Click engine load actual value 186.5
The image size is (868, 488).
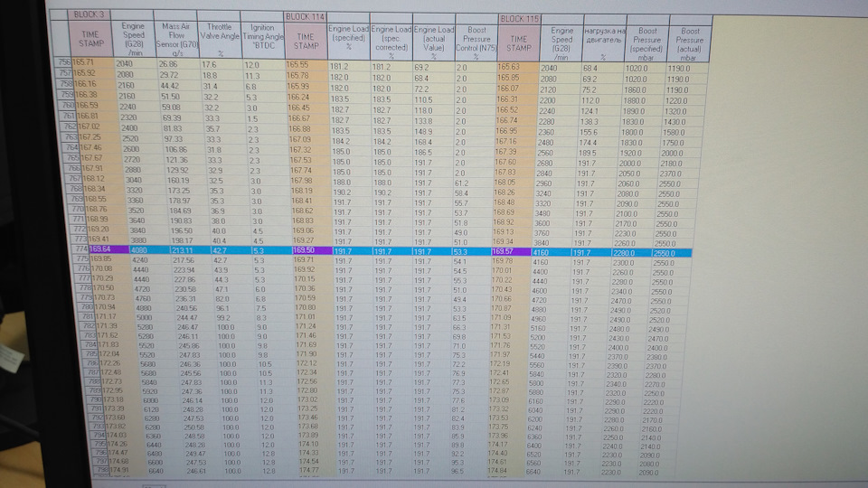coord(423,152)
